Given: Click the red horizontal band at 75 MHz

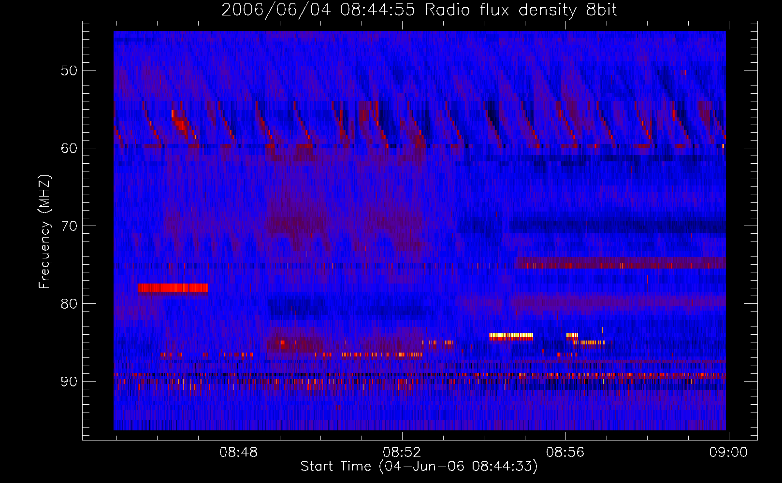Looking at the screenshot, I should click(x=621, y=263).
